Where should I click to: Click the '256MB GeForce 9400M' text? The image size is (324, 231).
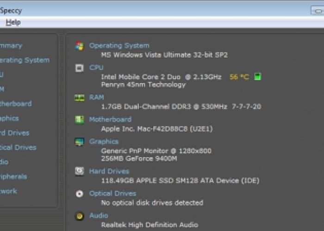(139, 158)
